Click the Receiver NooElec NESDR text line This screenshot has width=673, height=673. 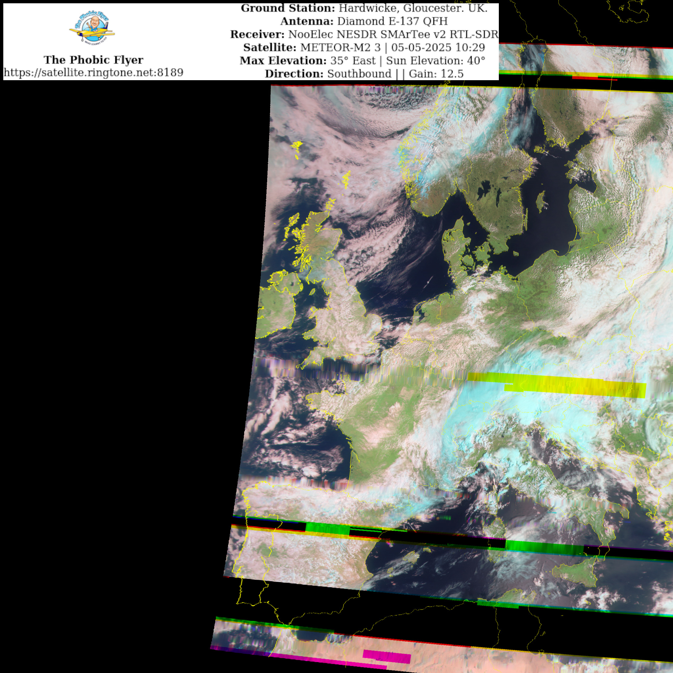(x=364, y=35)
